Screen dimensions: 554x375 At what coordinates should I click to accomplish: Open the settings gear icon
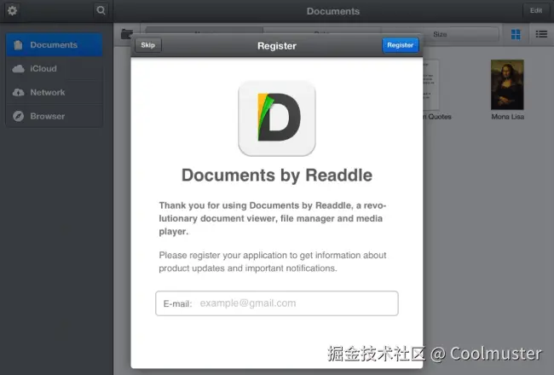pyautogui.click(x=13, y=10)
